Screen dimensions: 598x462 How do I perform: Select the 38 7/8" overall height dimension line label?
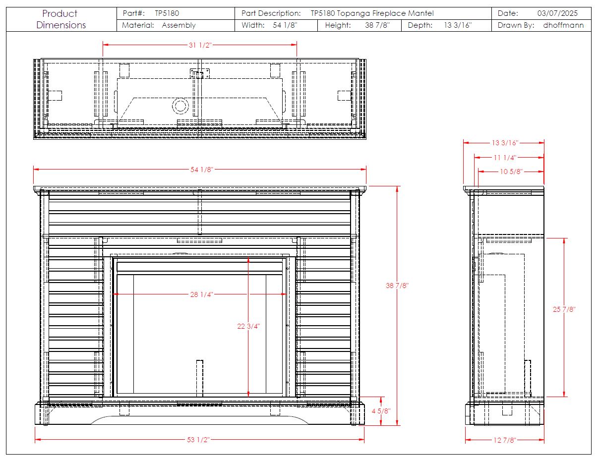coord(397,286)
